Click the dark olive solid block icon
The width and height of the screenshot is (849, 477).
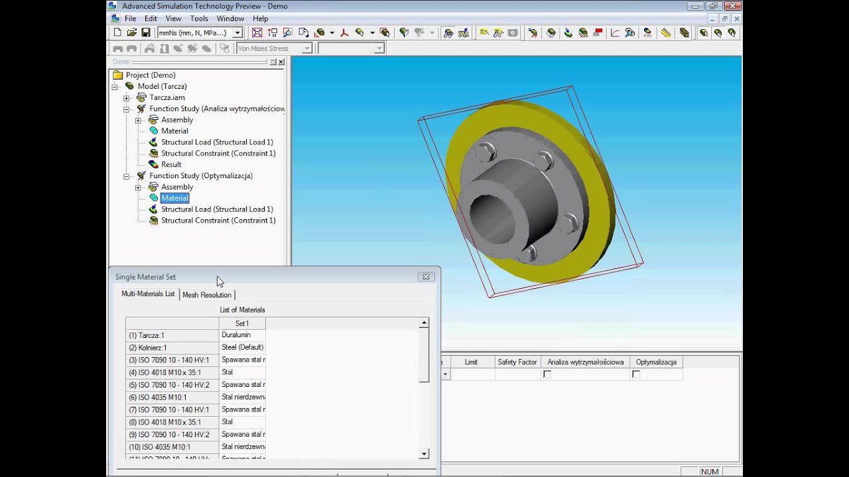pos(685,32)
